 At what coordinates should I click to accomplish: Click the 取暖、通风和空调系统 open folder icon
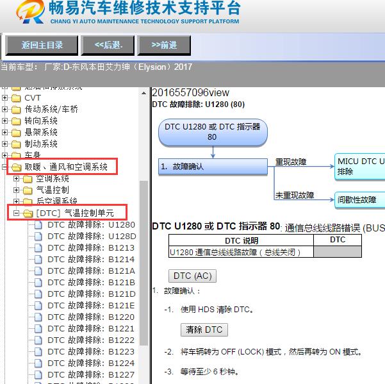tap(16, 167)
